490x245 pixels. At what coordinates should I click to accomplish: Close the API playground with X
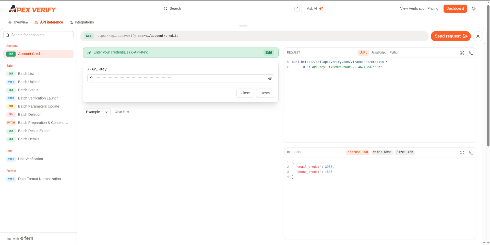pyautogui.click(x=478, y=36)
